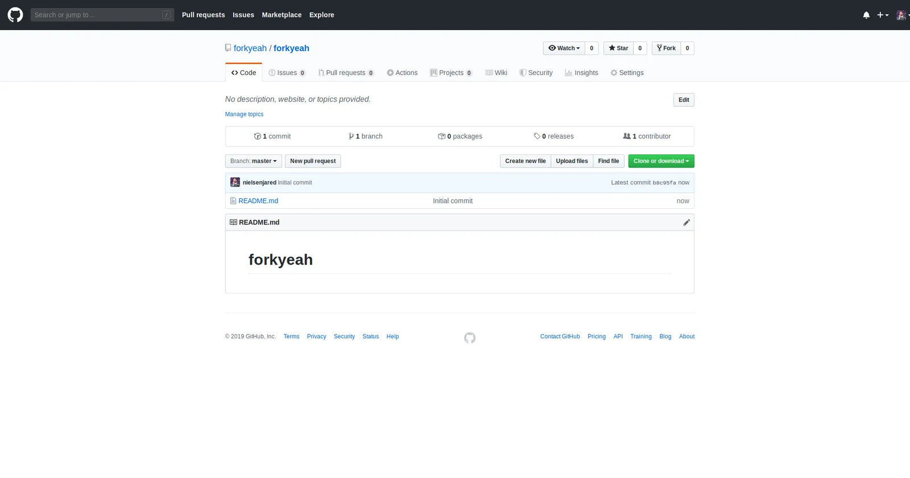The image size is (910, 478).
Task: View the 1 branch list
Action: click(366, 136)
